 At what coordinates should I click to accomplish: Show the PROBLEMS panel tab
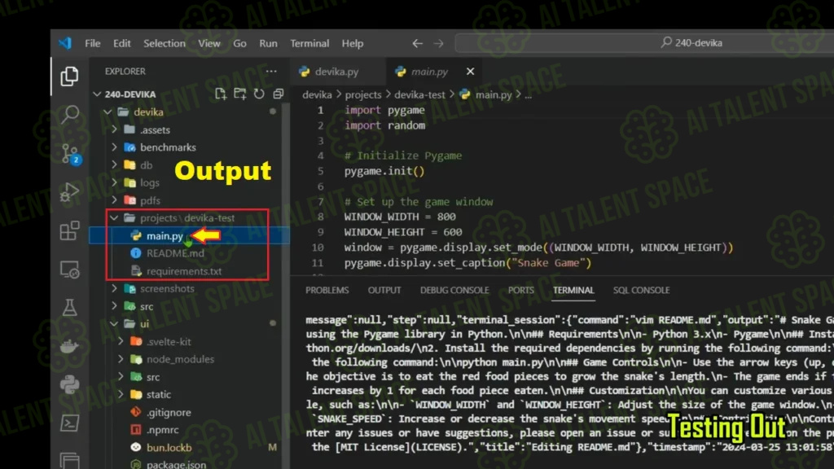[327, 291]
